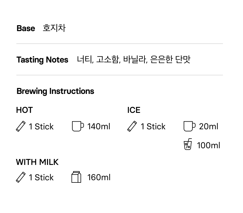Click the stick icon under ICE
The width and height of the screenshot is (243, 213).
pyautogui.click(x=132, y=126)
